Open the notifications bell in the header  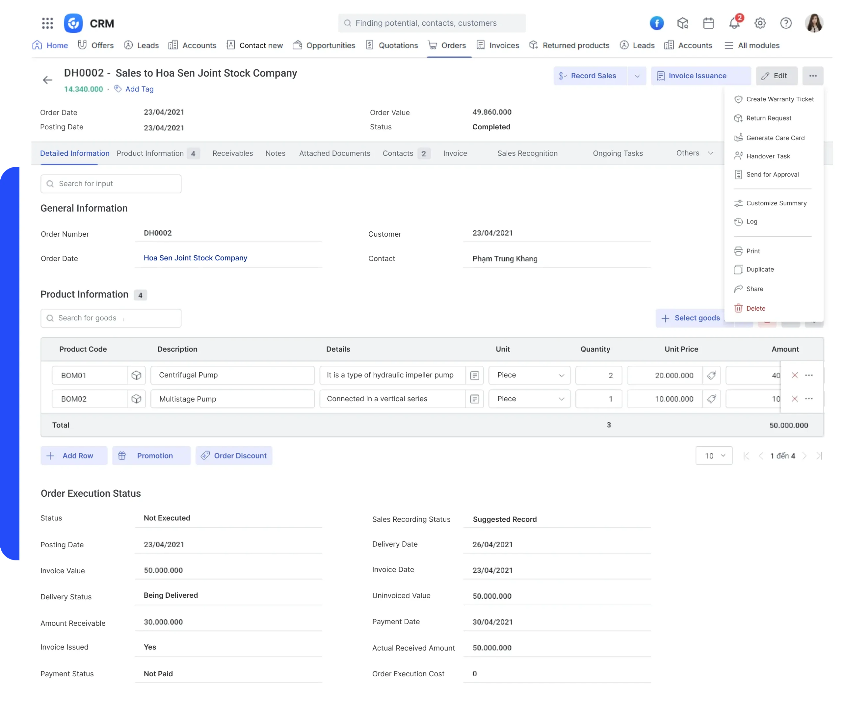click(x=734, y=23)
